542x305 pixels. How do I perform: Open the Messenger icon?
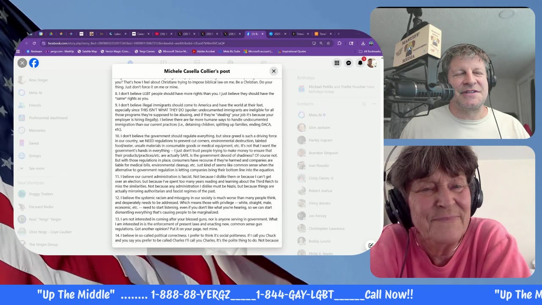click(x=348, y=63)
